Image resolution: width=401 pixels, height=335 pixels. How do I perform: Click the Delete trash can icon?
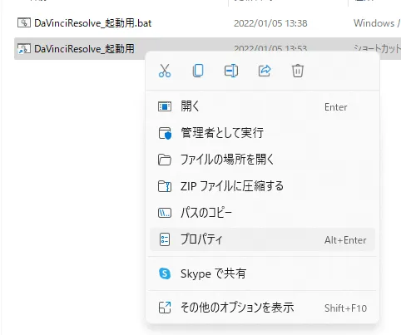tap(298, 71)
